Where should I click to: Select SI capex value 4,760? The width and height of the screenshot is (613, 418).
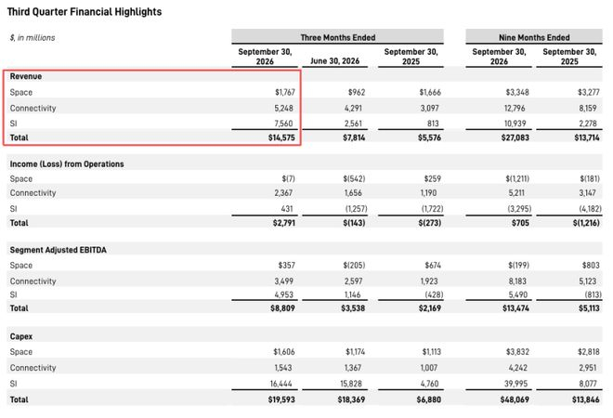(429, 384)
